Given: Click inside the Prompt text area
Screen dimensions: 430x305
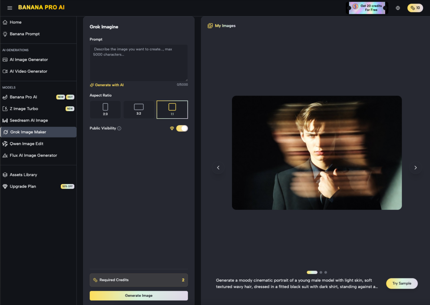Looking at the screenshot, I should pos(139,63).
